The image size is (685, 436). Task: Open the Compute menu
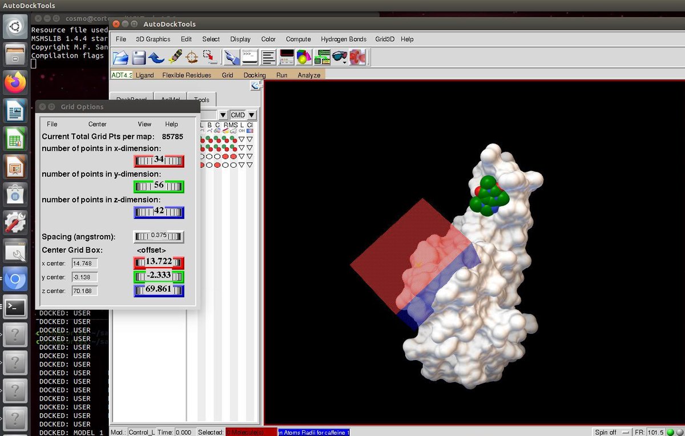[299, 39]
